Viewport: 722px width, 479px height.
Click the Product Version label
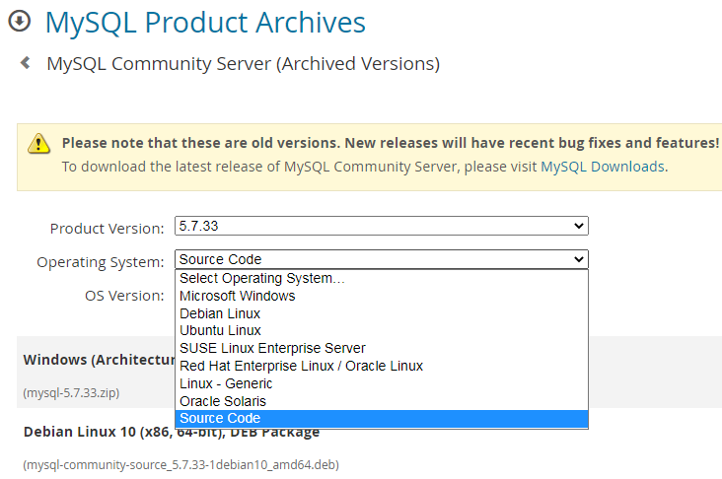coord(107,229)
